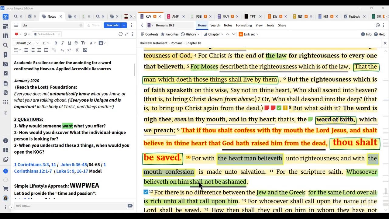Open the documents icon in left sidebar
The image size is (389, 219).
(5, 83)
